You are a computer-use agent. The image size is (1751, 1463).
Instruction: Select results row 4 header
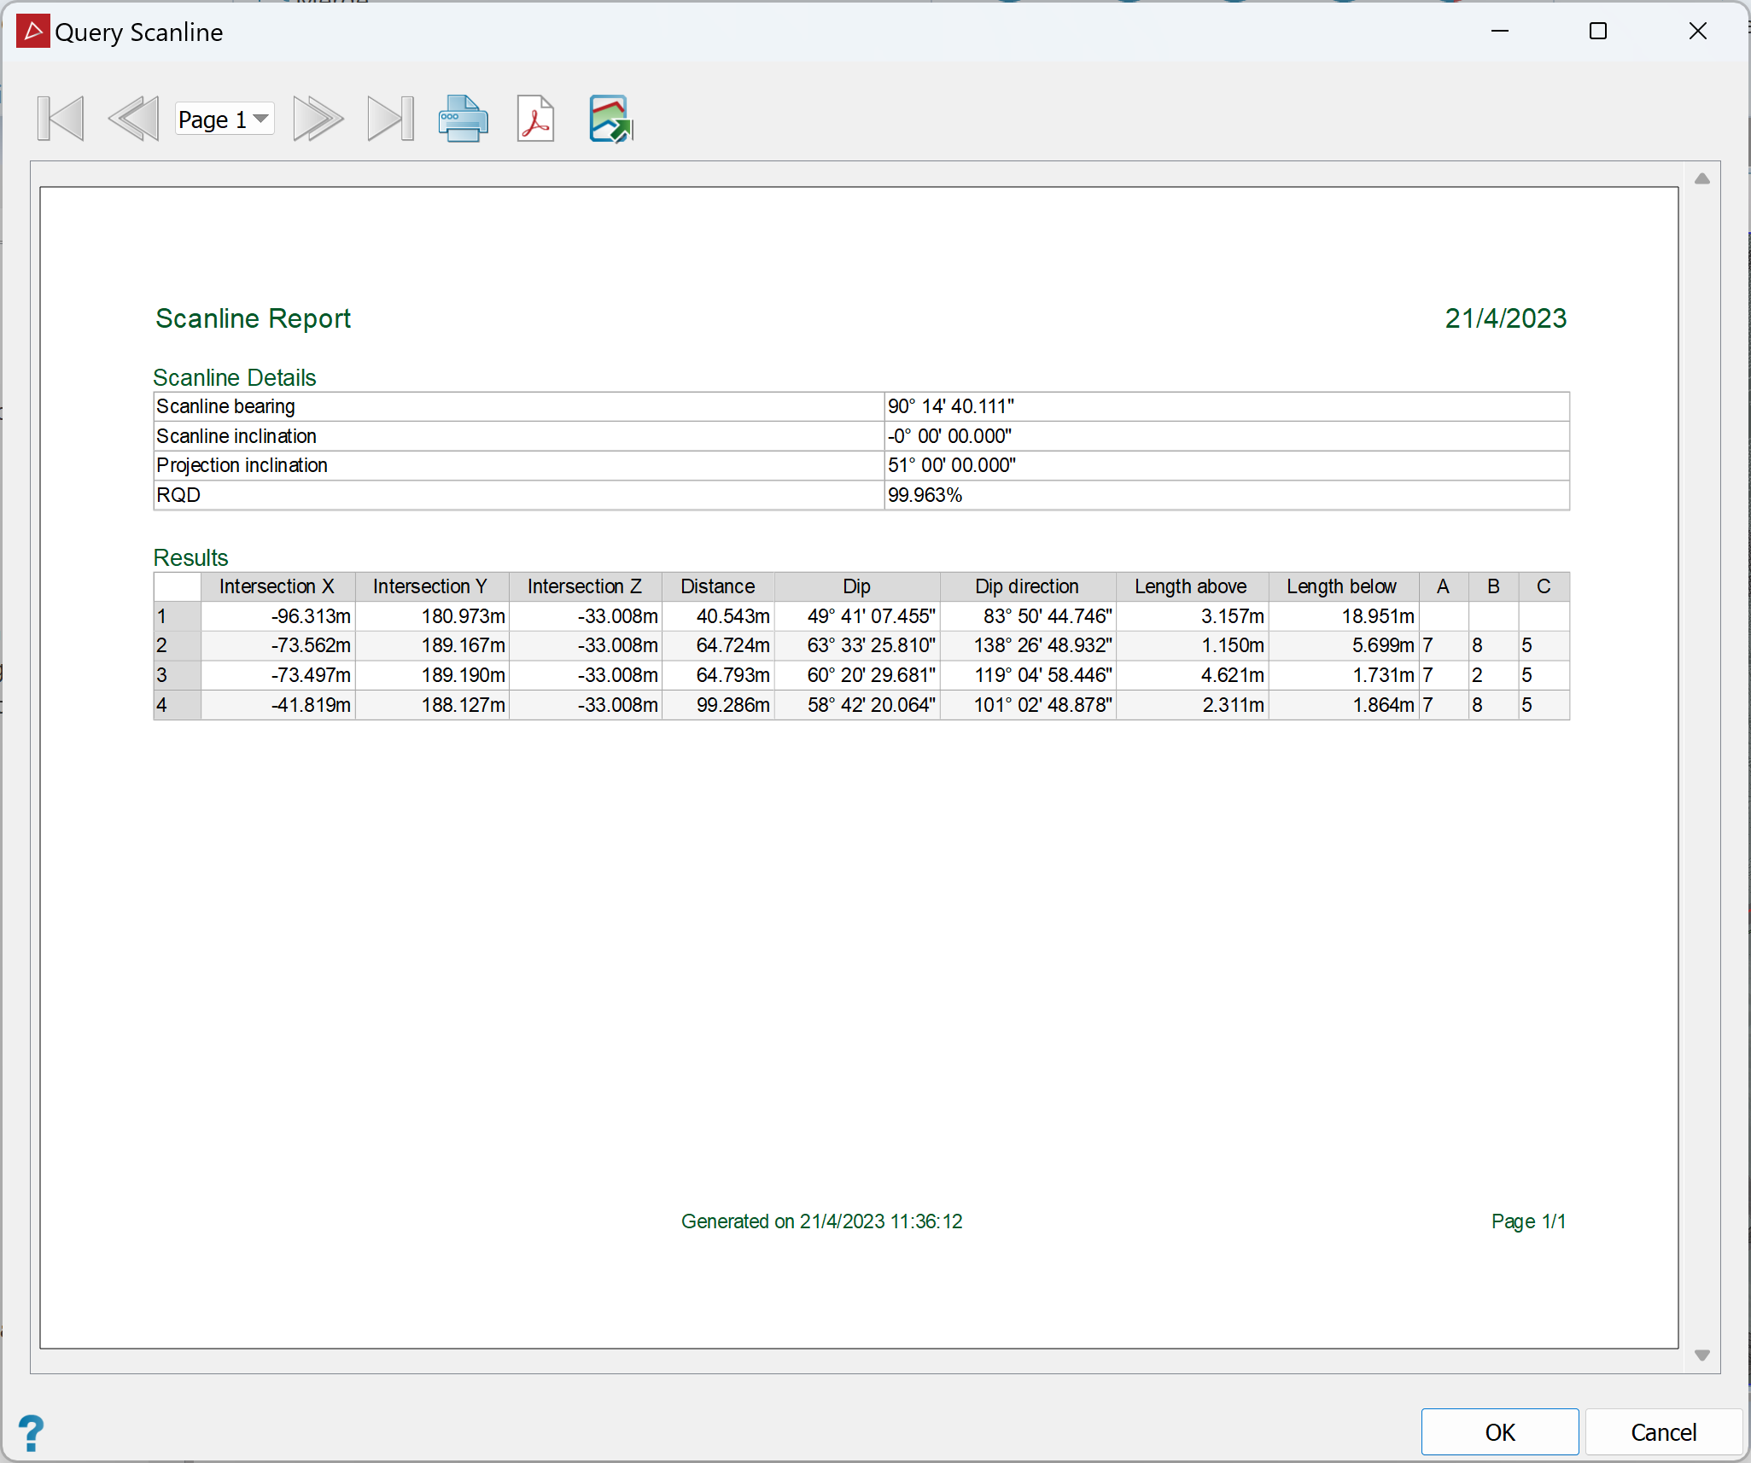point(177,705)
